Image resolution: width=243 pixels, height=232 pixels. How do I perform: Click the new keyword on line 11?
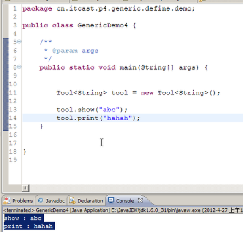pos(147,93)
